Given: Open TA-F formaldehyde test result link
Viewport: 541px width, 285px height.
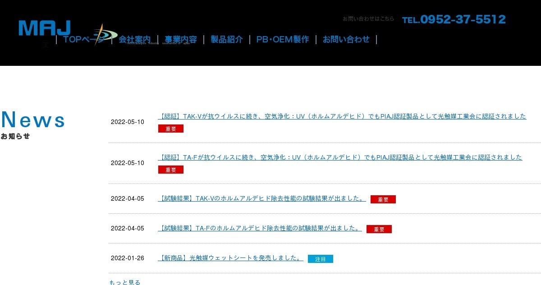Looking at the screenshot, I should (260, 228).
